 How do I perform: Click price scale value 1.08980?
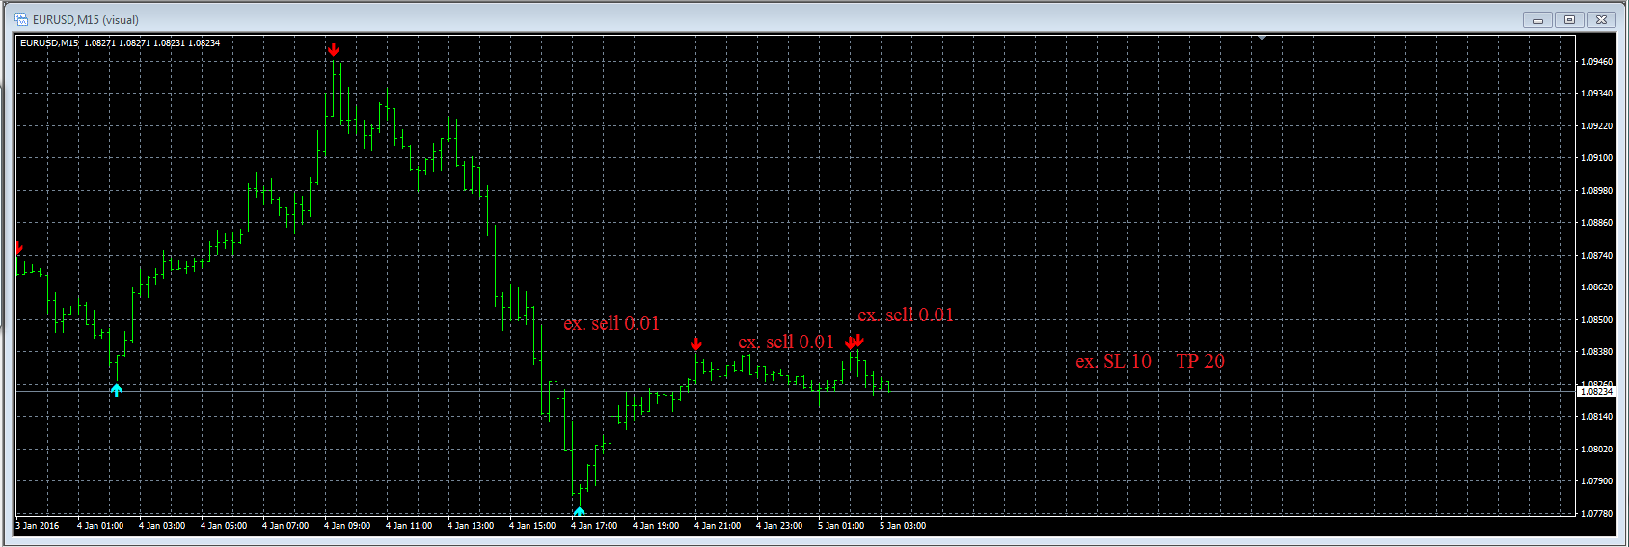1596,190
